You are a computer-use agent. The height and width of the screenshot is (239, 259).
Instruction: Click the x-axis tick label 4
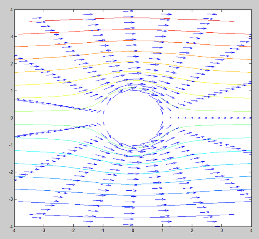click(x=251, y=231)
